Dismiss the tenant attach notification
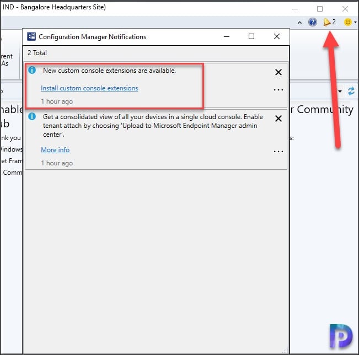 (x=278, y=119)
